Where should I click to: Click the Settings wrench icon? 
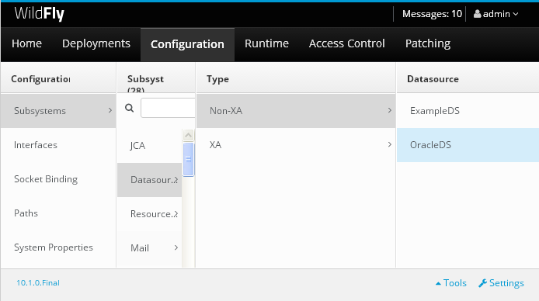coord(482,283)
